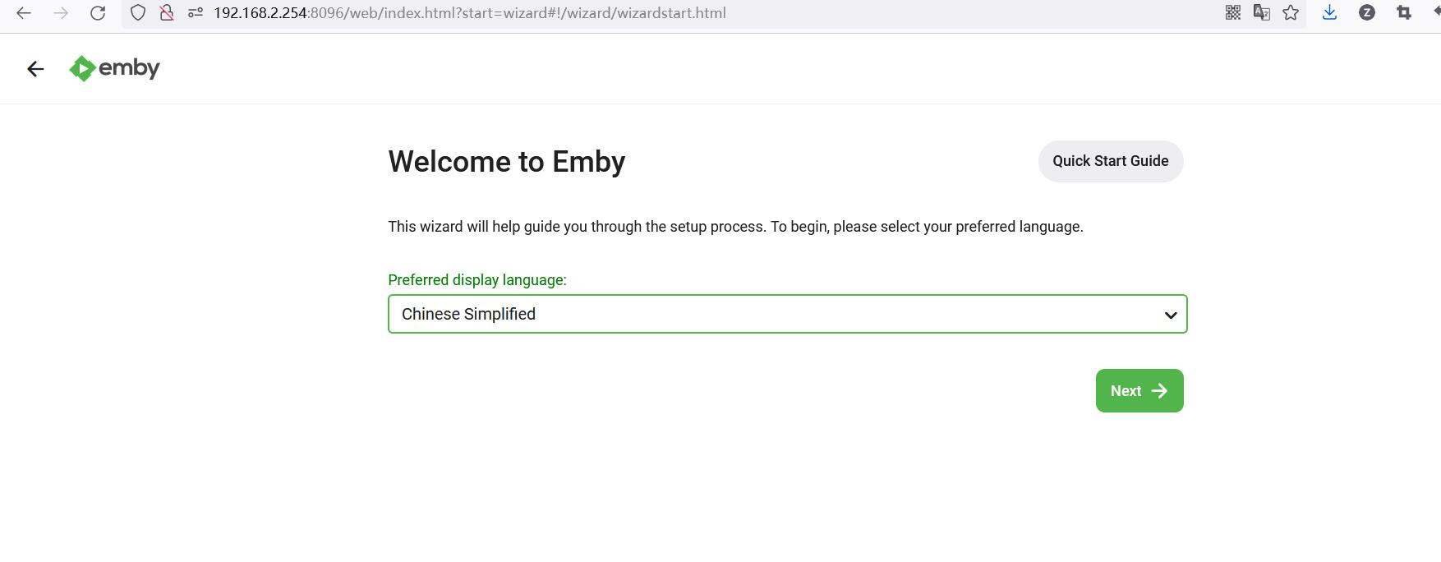
Task: Click the browser forward navigation arrow
Action: click(x=61, y=13)
